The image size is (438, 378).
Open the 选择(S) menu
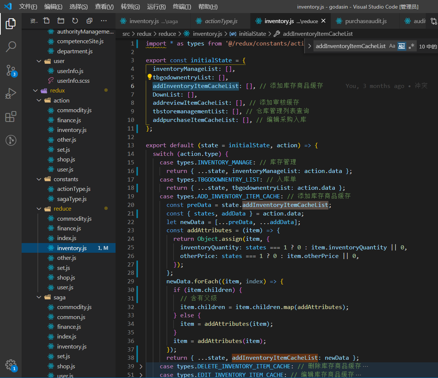(x=79, y=6)
